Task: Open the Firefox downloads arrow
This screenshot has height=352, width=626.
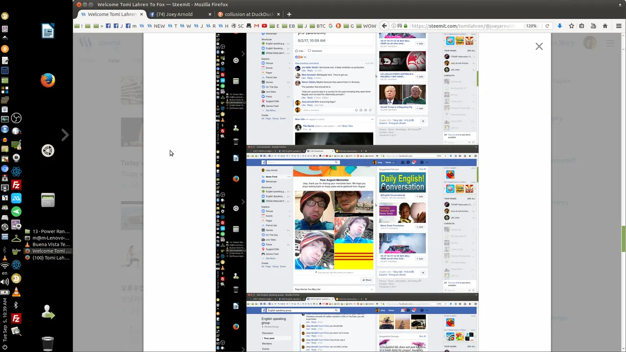Action: (x=559, y=26)
